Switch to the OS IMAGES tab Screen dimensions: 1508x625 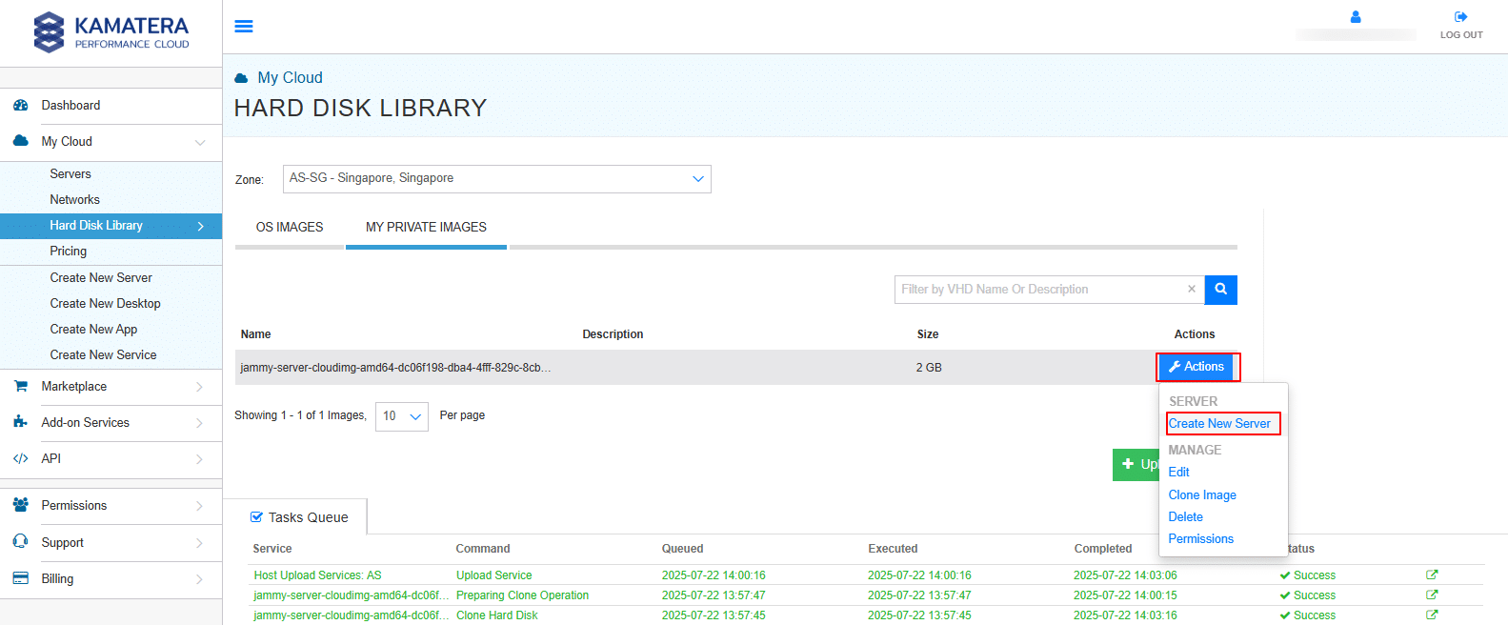(290, 227)
